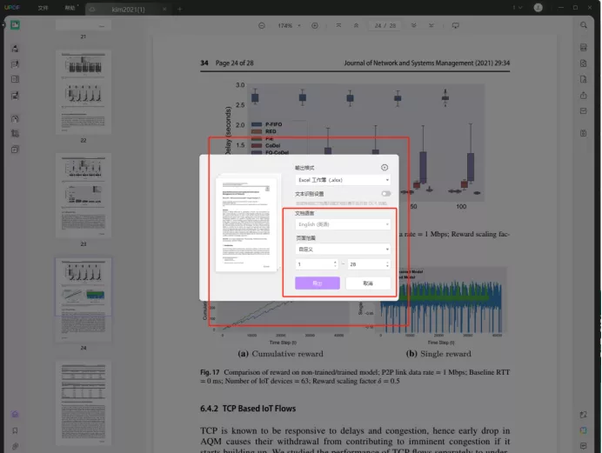Select page 24 thumbnail
The width and height of the screenshot is (602, 453).
84,300
